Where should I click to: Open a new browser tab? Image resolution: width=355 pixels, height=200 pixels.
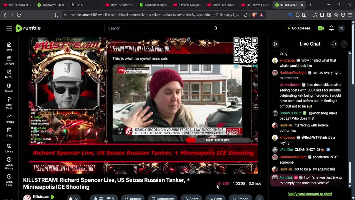coord(310,5)
